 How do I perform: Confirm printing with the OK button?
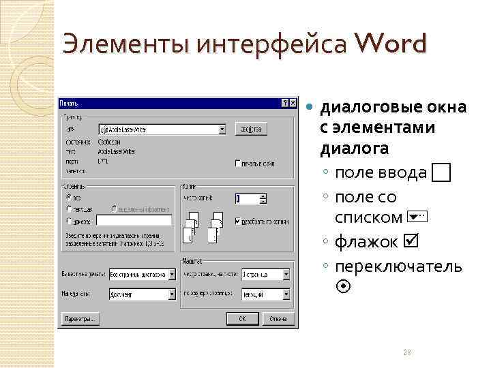(x=242, y=318)
